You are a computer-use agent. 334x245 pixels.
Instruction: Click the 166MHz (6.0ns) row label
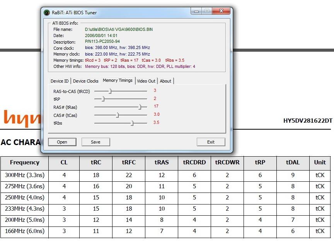25,231
